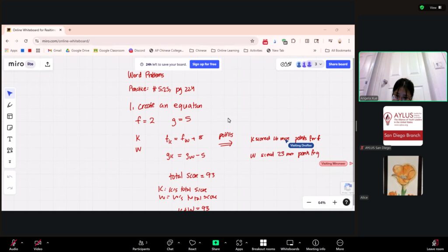This screenshot has height=252, width=448.
Task: Start Video camera in Zoom
Action: click(38, 243)
